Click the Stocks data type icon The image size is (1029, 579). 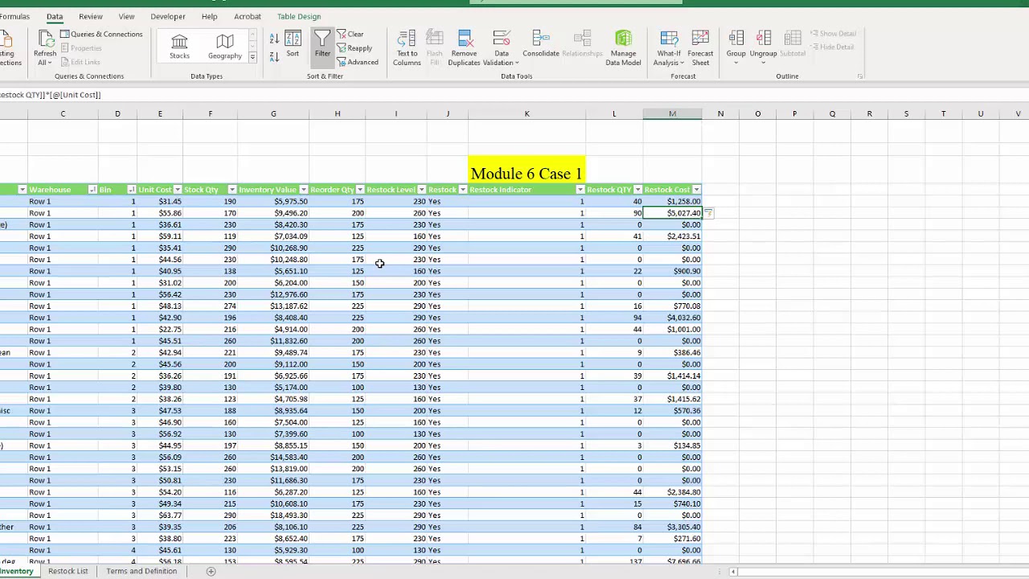coord(179,47)
